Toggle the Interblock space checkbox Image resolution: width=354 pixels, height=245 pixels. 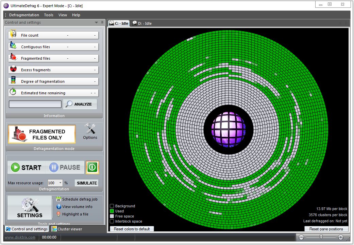pos(112,221)
